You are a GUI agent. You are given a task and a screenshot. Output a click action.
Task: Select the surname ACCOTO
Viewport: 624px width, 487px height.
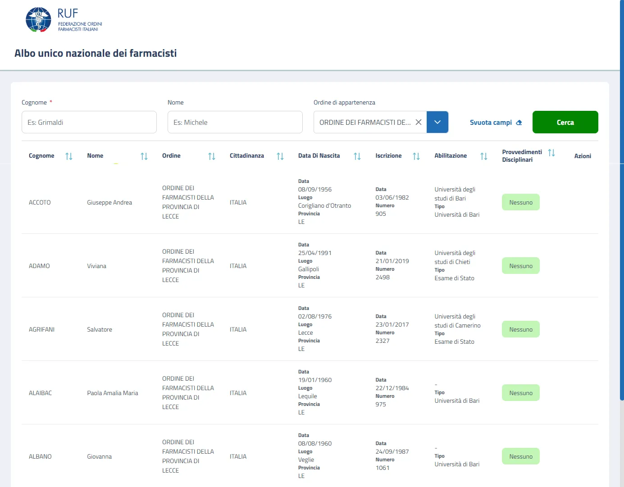(40, 202)
